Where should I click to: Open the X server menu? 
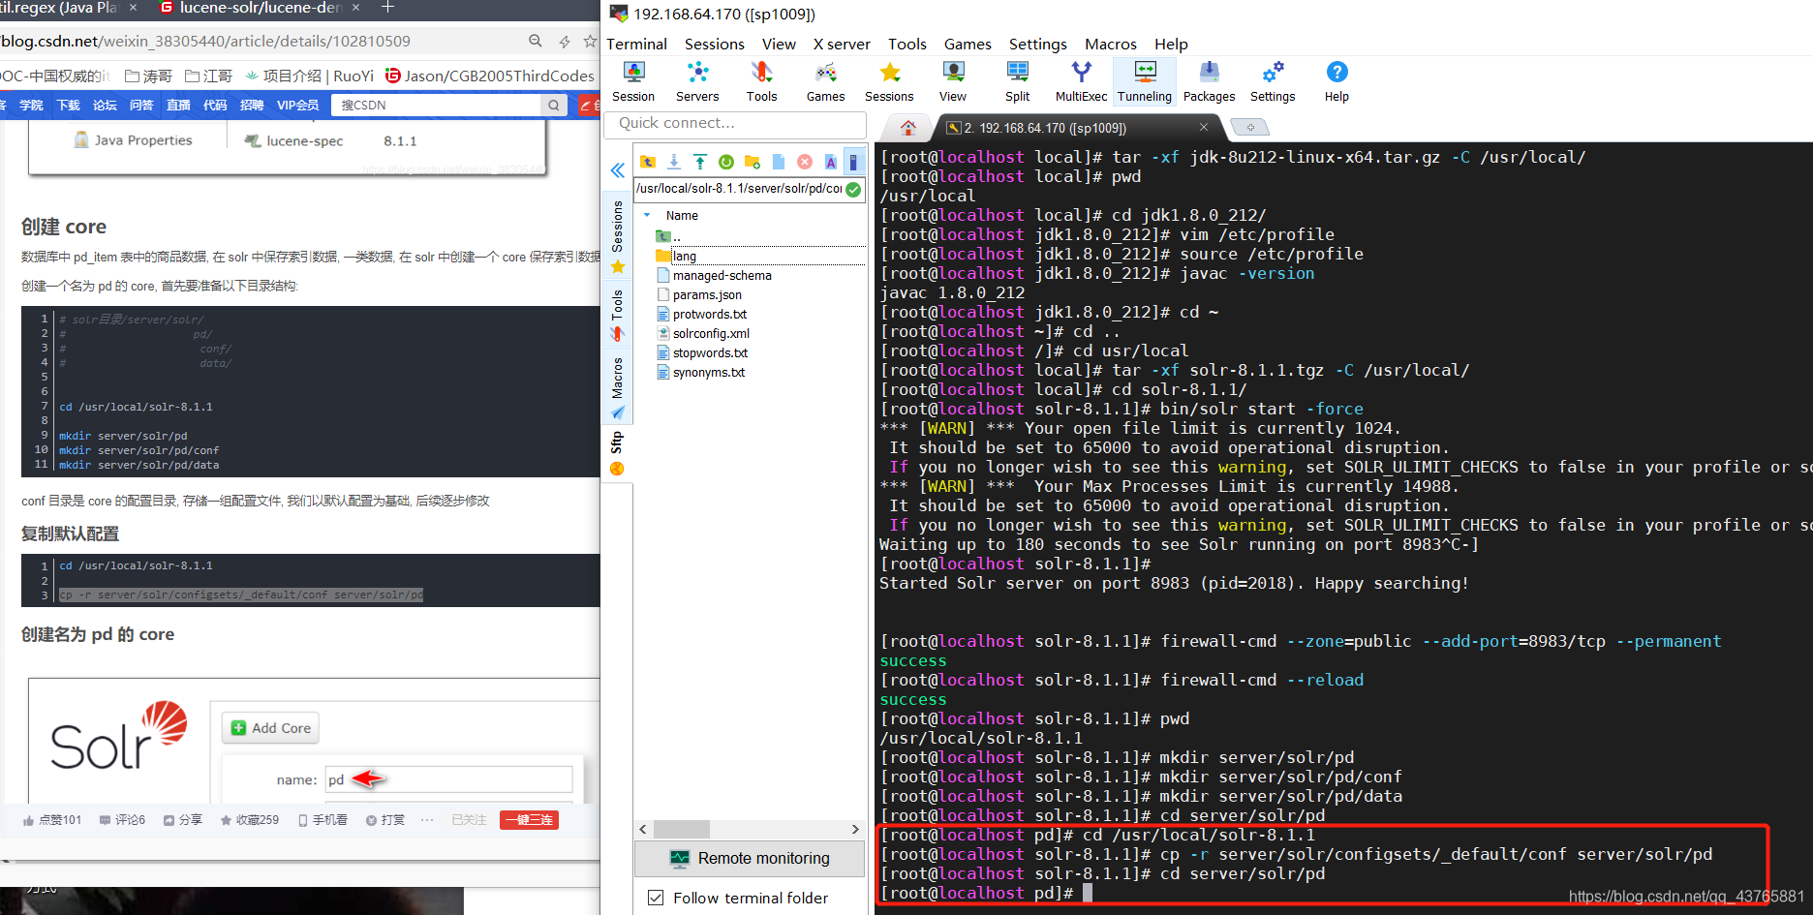pos(842,44)
